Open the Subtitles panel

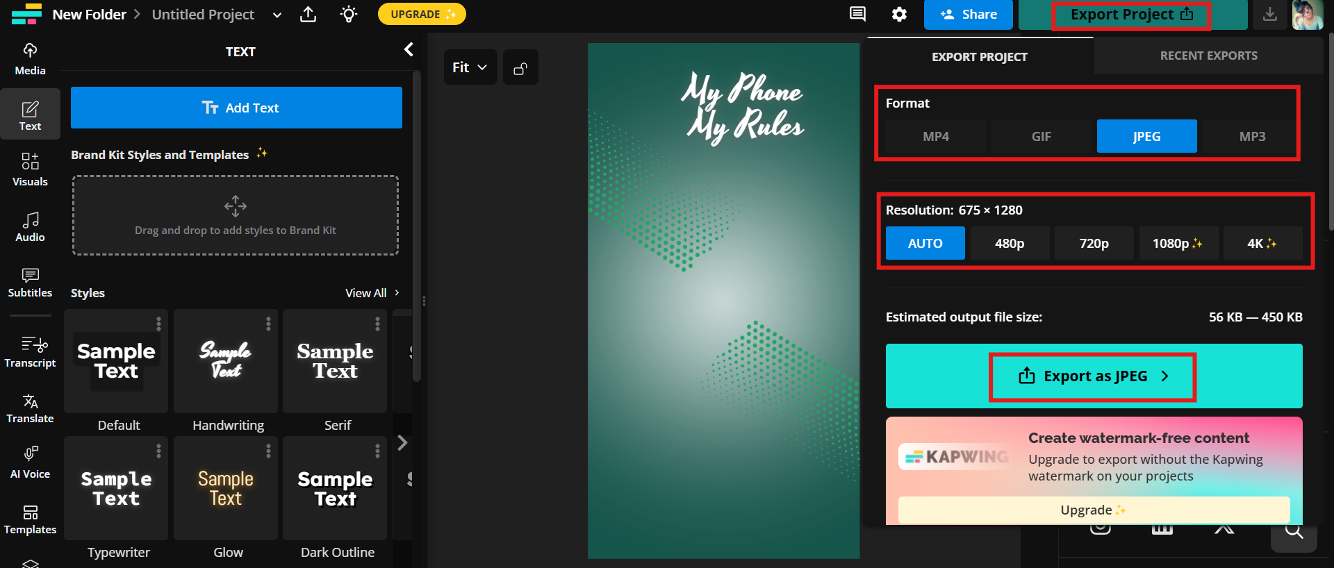tap(30, 282)
